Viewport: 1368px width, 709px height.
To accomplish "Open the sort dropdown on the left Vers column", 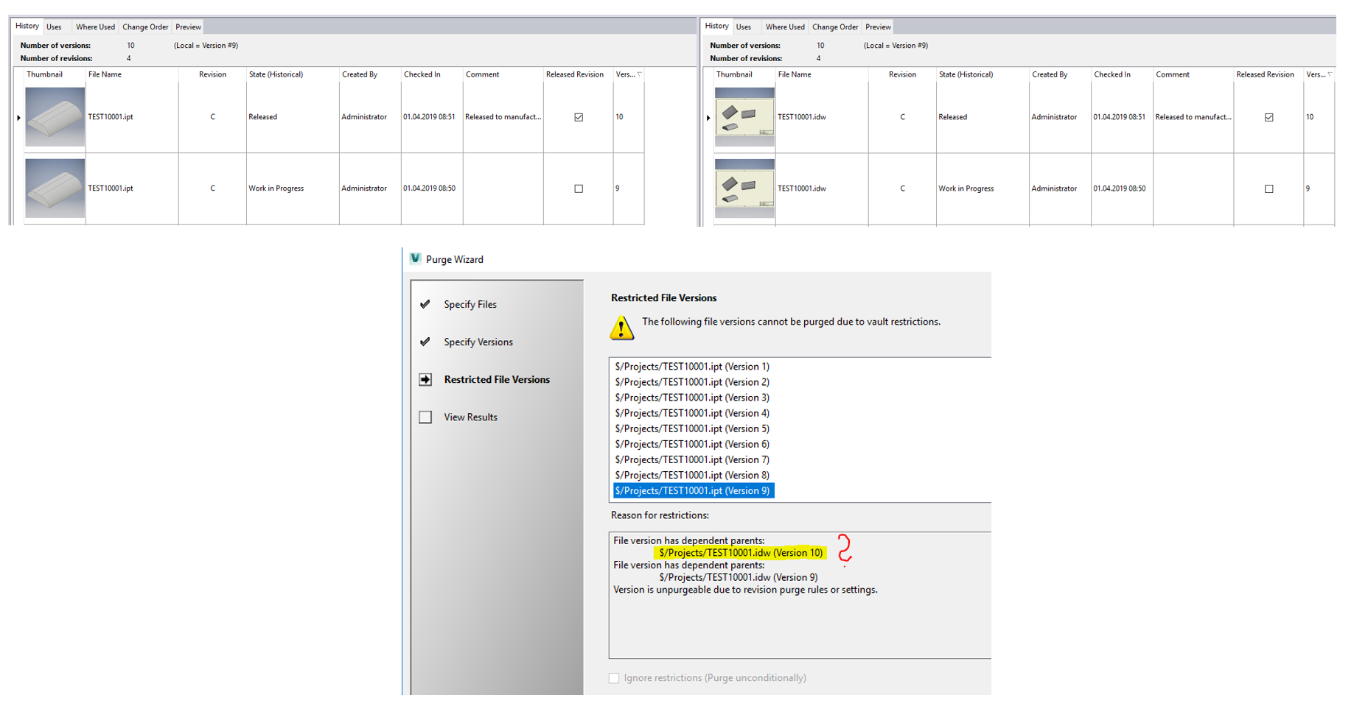I will 640,74.
